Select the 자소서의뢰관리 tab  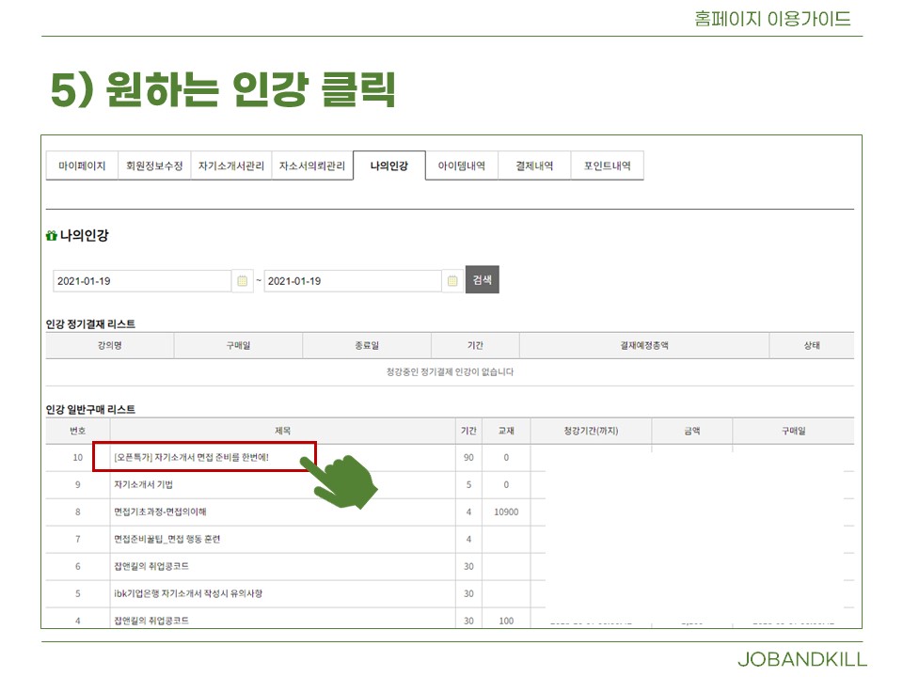tap(312, 165)
